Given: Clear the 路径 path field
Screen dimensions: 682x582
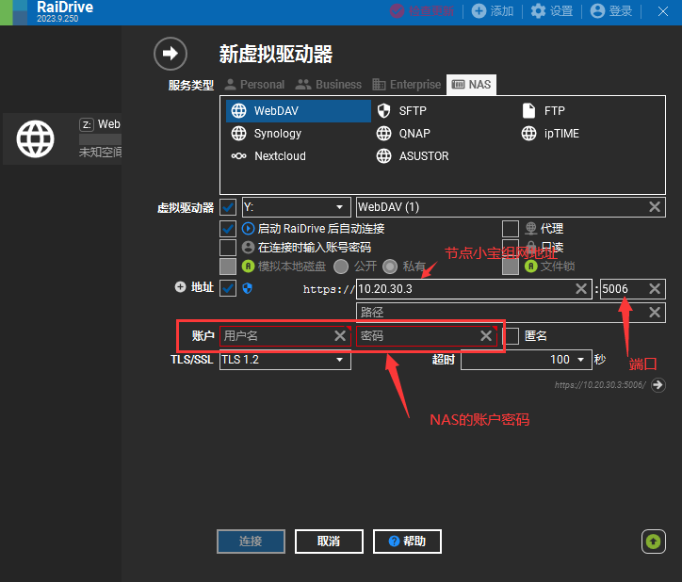Looking at the screenshot, I should click(x=655, y=313).
